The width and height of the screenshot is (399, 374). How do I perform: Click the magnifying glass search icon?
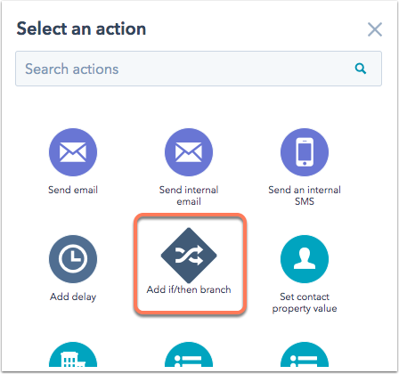(x=361, y=69)
